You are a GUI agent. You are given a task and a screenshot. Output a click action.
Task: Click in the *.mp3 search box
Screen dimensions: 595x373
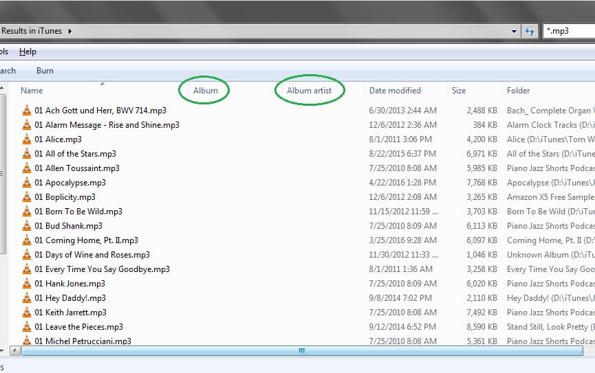tap(569, 31)
